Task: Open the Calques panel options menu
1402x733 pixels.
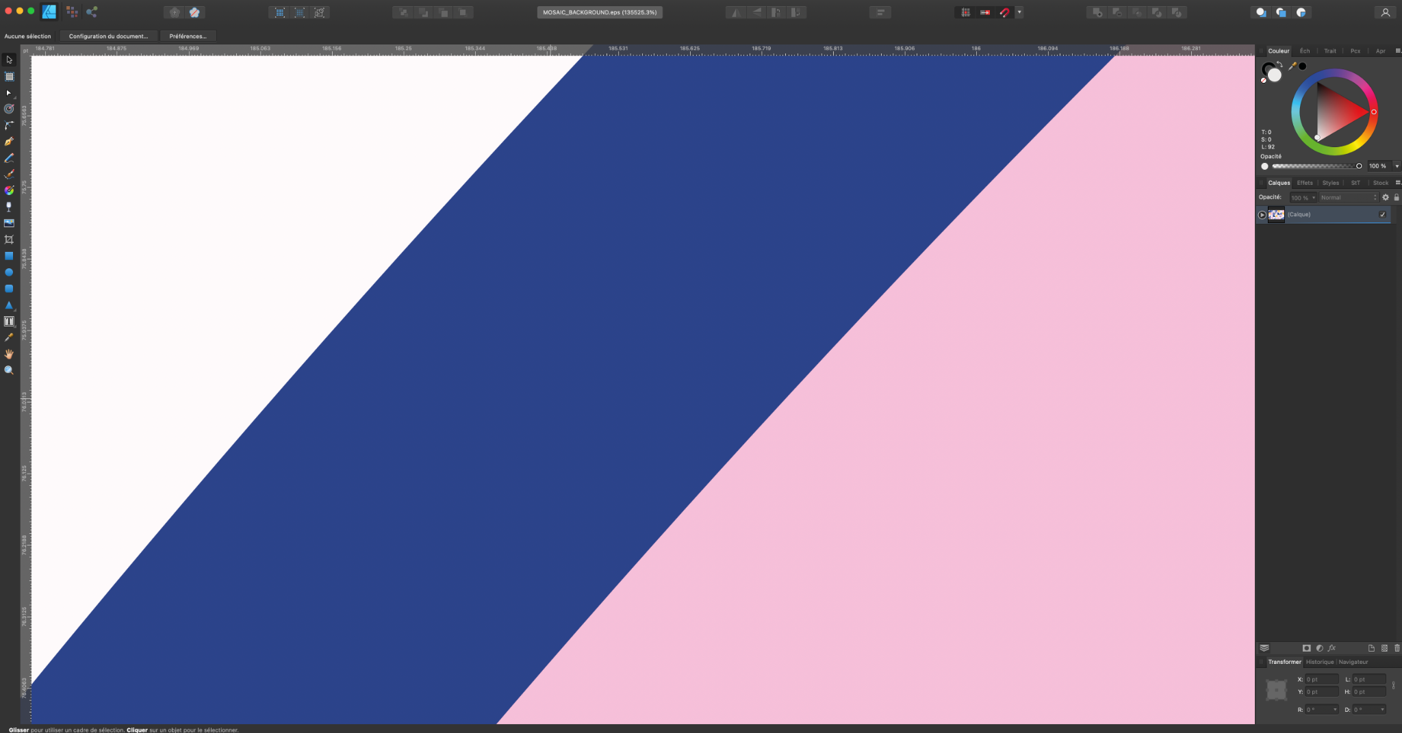Action: (1398, 183)
